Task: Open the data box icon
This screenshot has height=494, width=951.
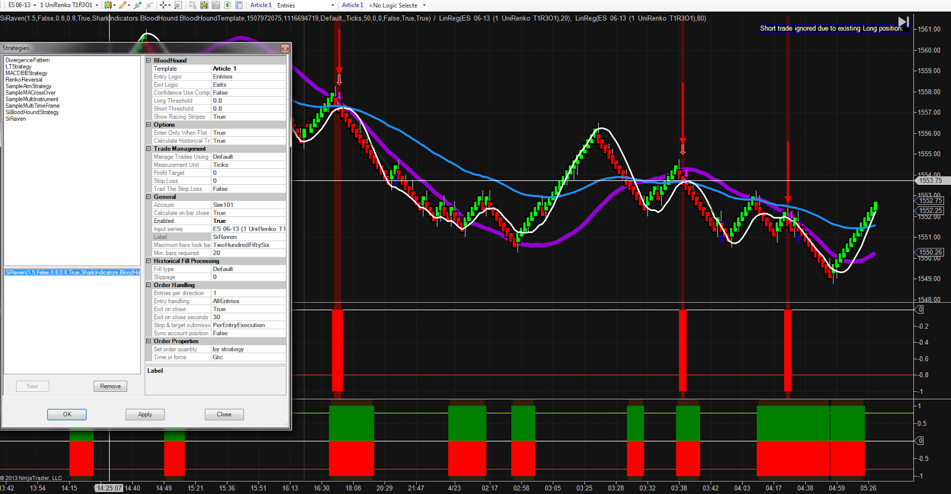Action: (193, 5)
